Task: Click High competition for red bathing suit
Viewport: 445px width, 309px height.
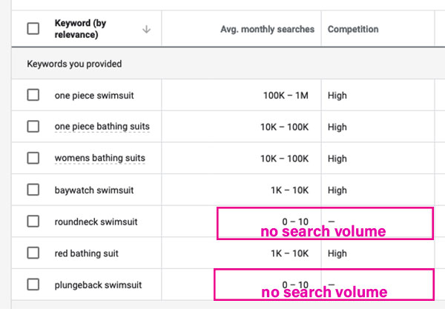Action: click(337, 253)
